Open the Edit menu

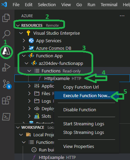point(29,5)
